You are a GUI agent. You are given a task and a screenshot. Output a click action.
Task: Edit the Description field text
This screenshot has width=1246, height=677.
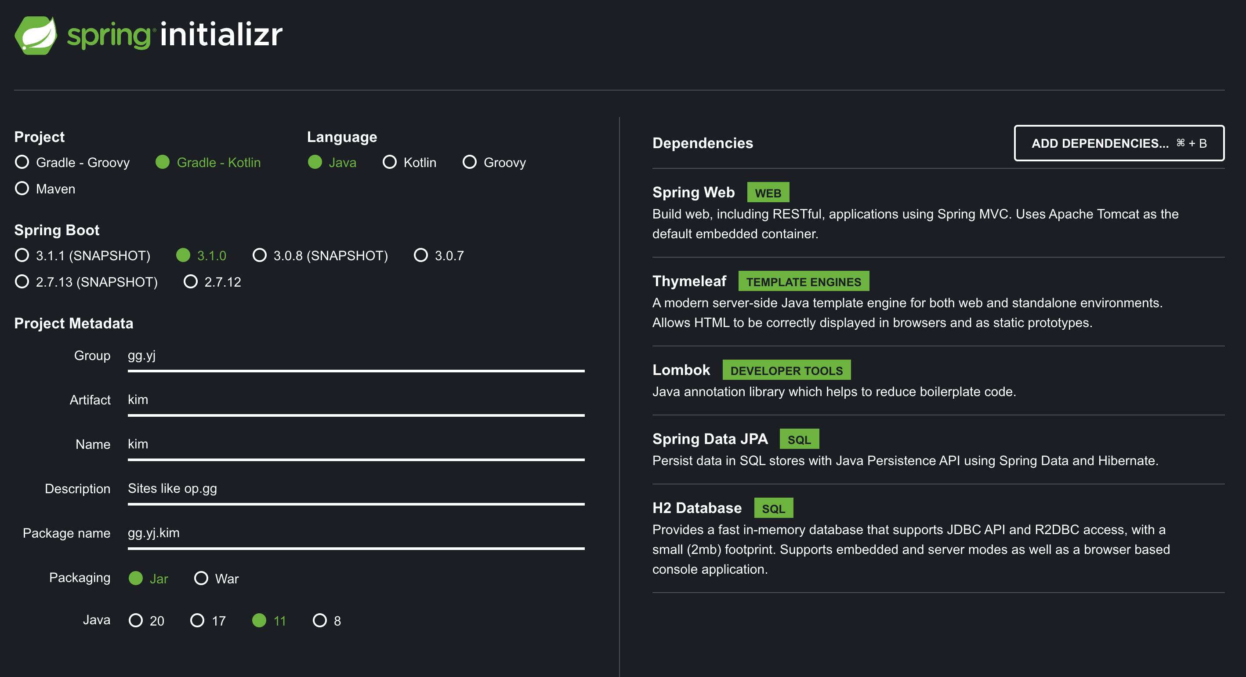click(x=356, y=491)
